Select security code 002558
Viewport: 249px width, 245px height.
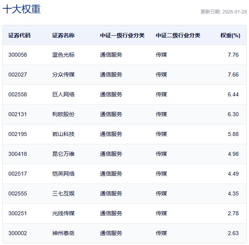(18, 94)
